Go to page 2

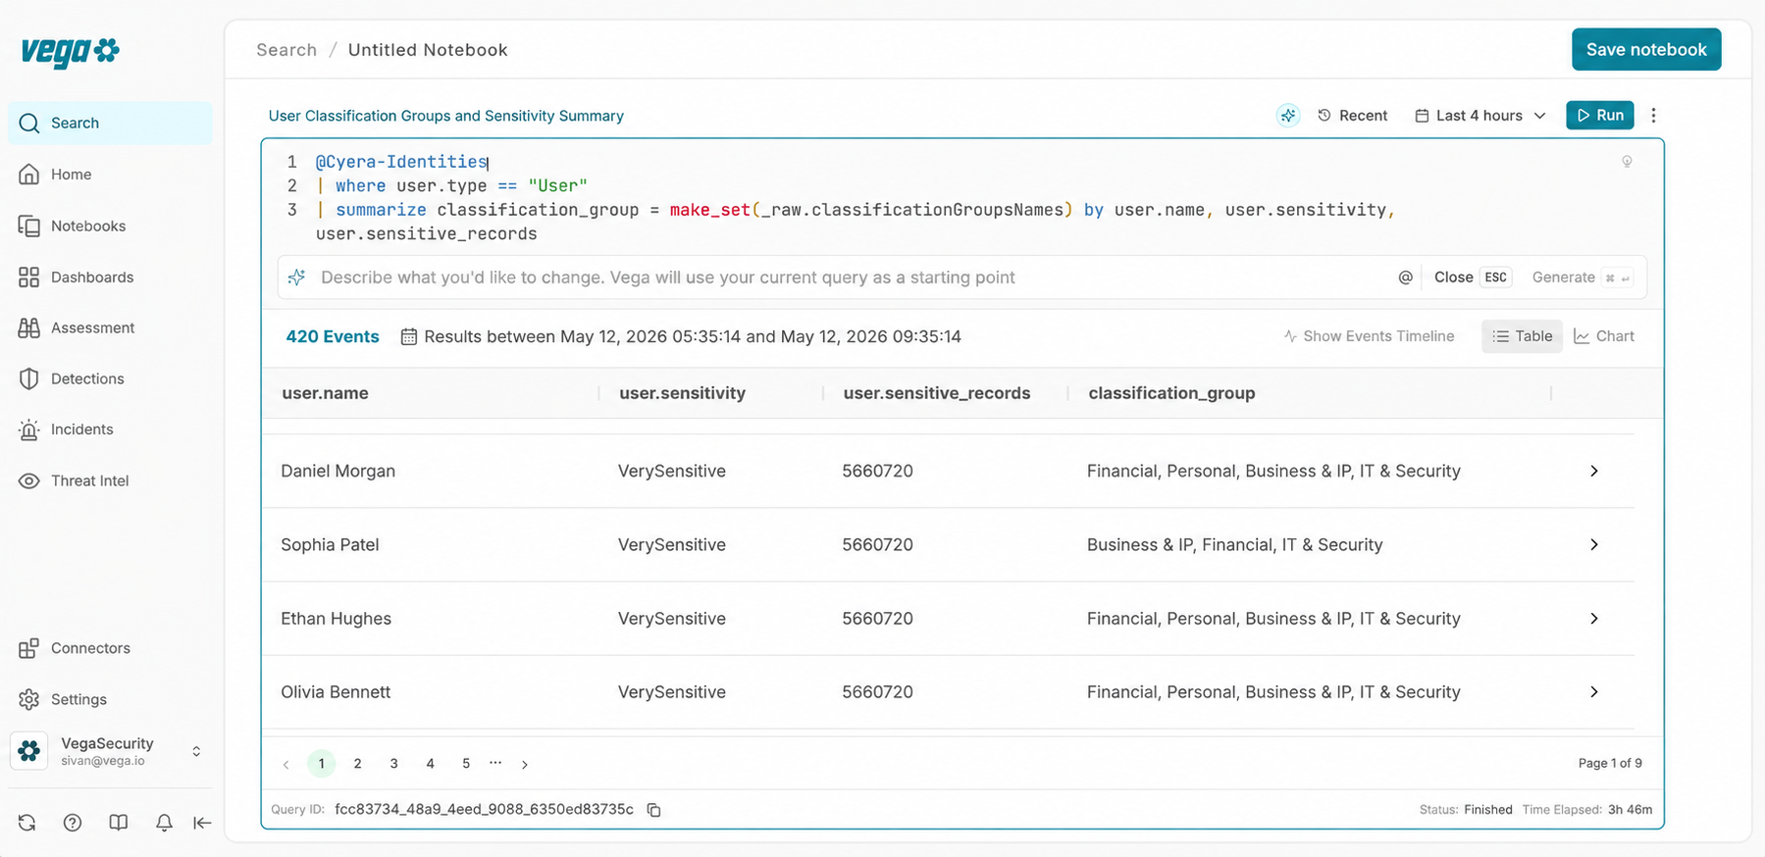357,764
